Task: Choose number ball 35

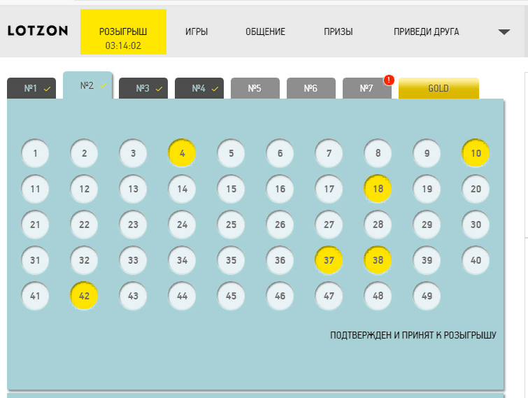Action: [x=231, y=260]
